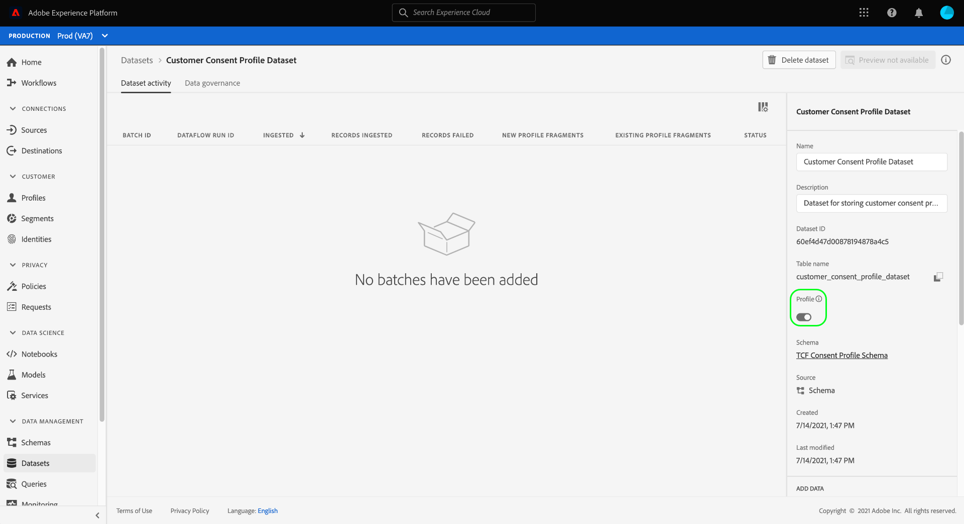The image size is (964, 524).
Task: Click the Records Failed column header
Action: pyautogui.click(x=447, y=135)
